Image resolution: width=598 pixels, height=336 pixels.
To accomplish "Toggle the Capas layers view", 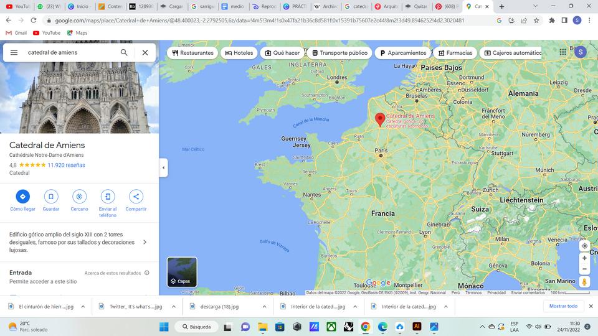I will click(x=182, y=272).
